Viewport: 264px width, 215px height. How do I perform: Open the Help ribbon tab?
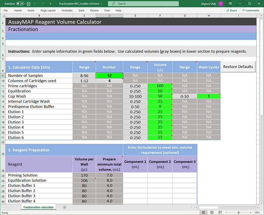[118, 10]
